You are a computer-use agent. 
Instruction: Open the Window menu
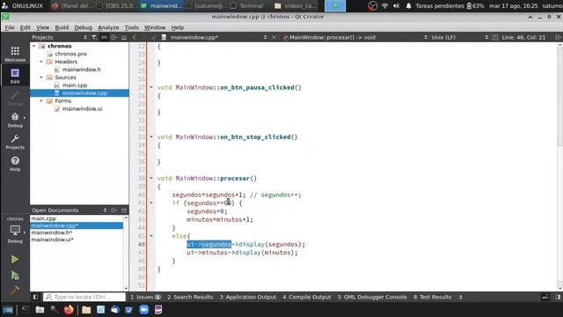(x=155, y=27)
